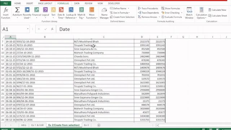The image size is (231, 130).
Task: Expand Error Checking dropdown arrow
Action: 182,13
